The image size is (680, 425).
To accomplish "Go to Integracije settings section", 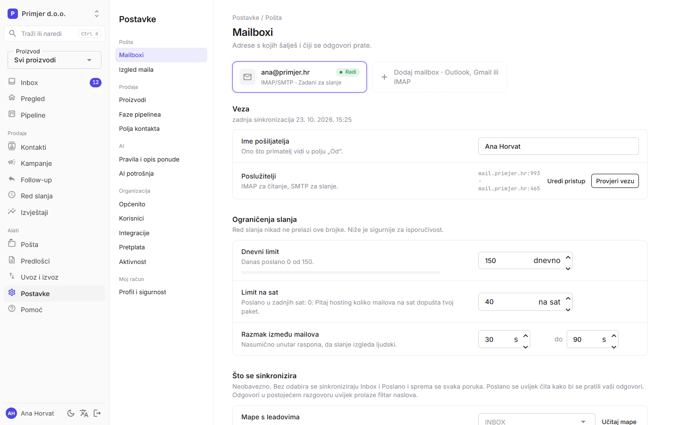I will click(x=161, y=233).
